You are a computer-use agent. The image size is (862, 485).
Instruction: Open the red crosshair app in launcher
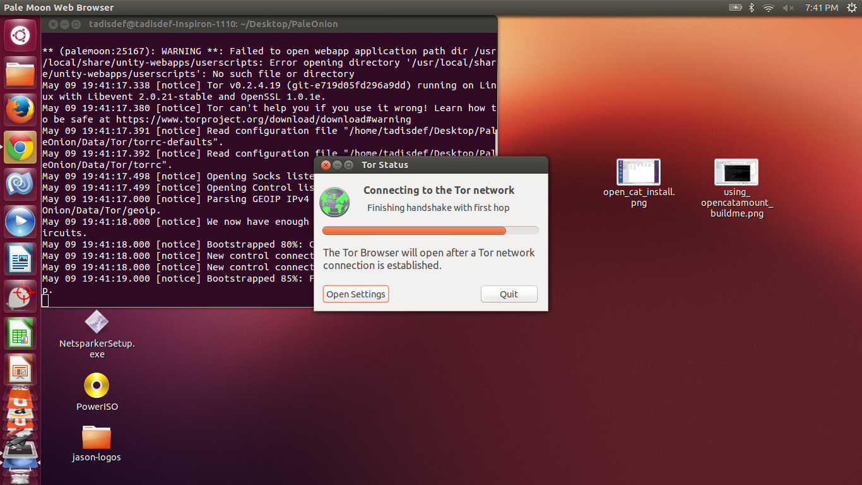point(20,296)
